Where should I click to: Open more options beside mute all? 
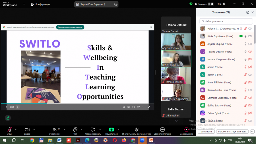(x=252, y=131)
